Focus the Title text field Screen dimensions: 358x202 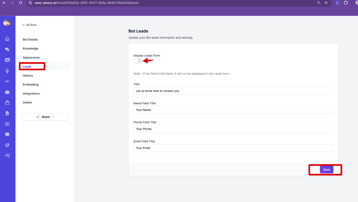(x=233, y=91)
